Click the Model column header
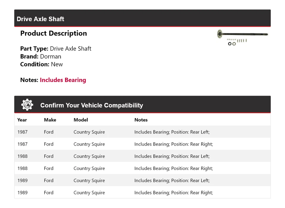Viewport: 285px width, 208px height. 81,120
